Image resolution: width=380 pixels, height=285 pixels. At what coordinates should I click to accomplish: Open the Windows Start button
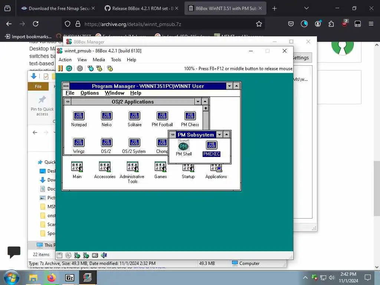click(x=12, y=278)
